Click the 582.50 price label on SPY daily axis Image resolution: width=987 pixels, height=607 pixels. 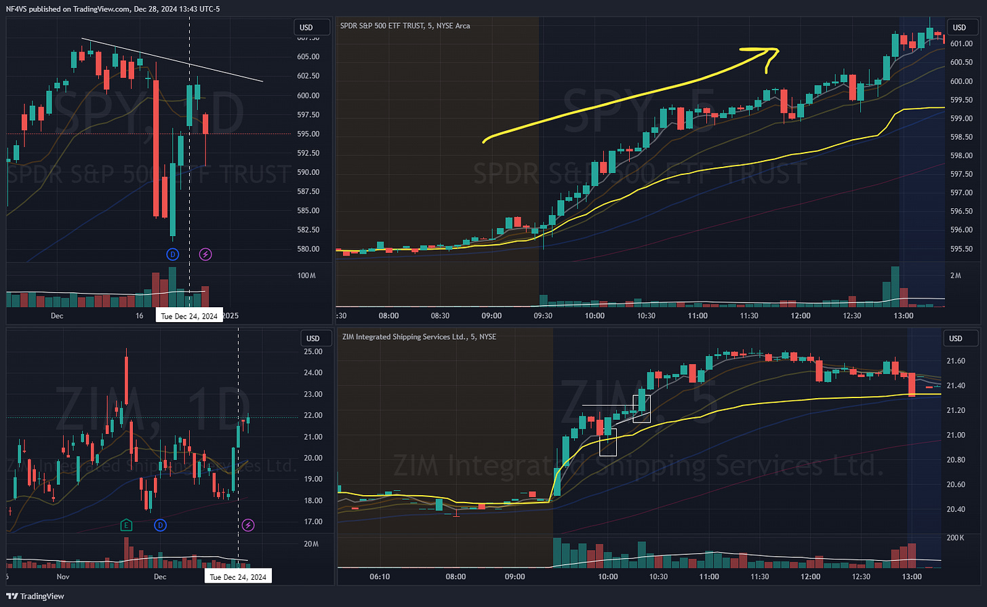coord(308,230)
